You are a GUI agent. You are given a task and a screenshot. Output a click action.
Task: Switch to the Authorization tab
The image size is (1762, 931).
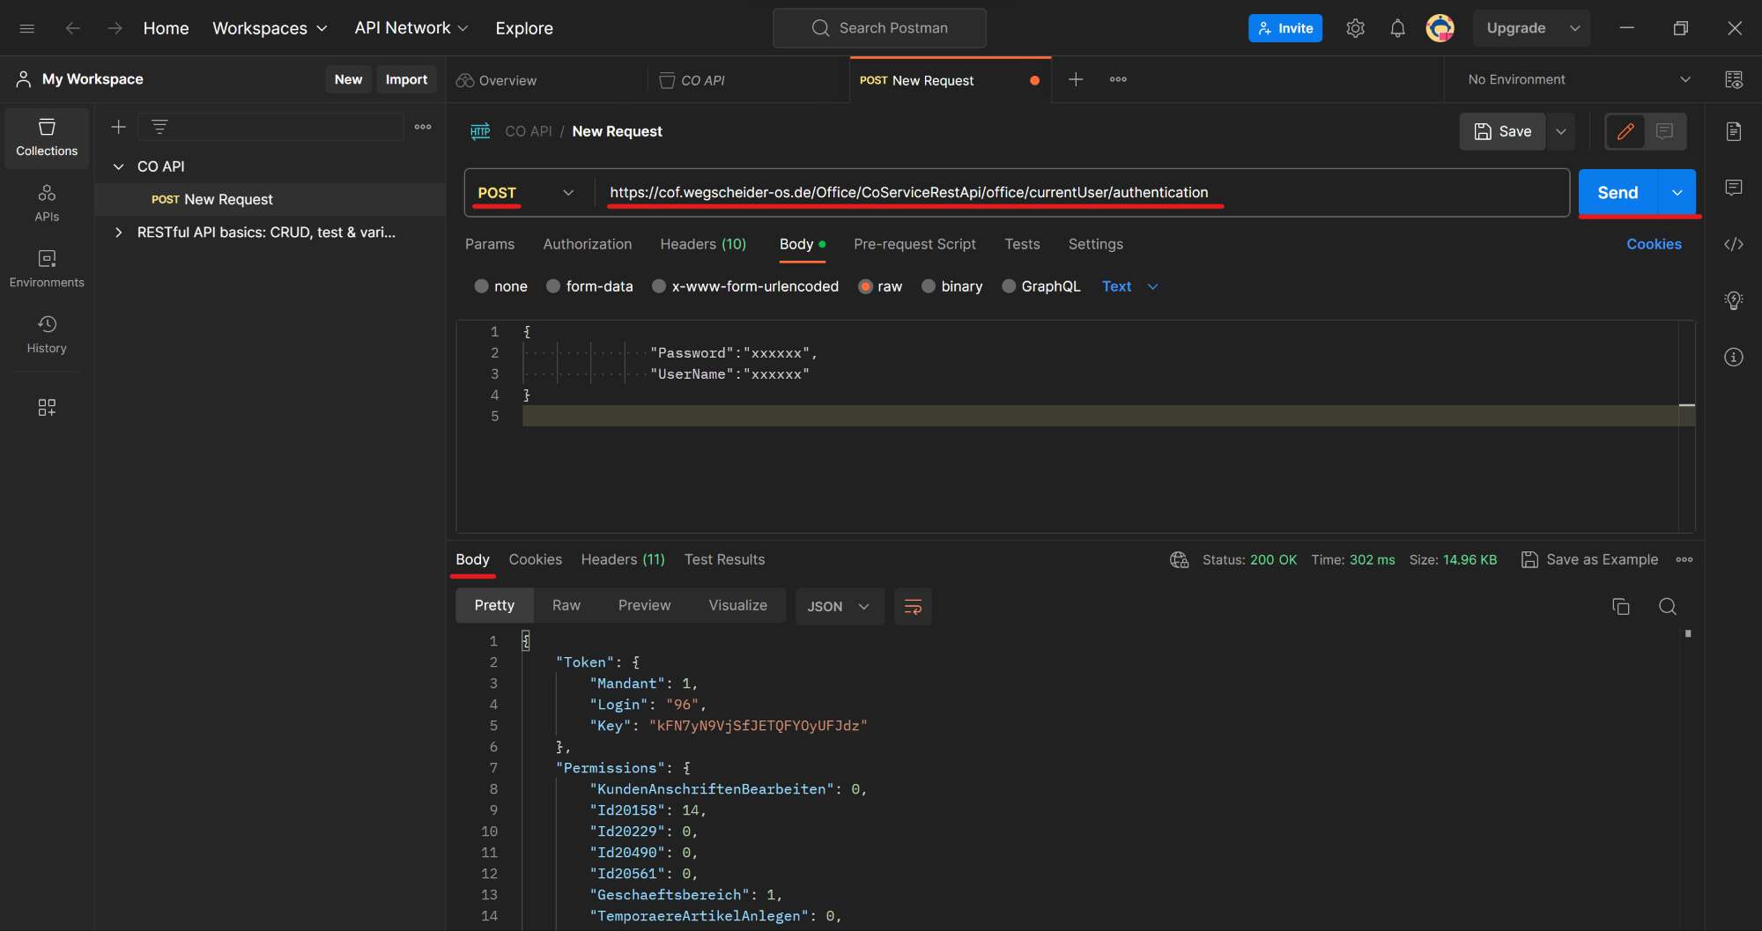click(588, 244)
